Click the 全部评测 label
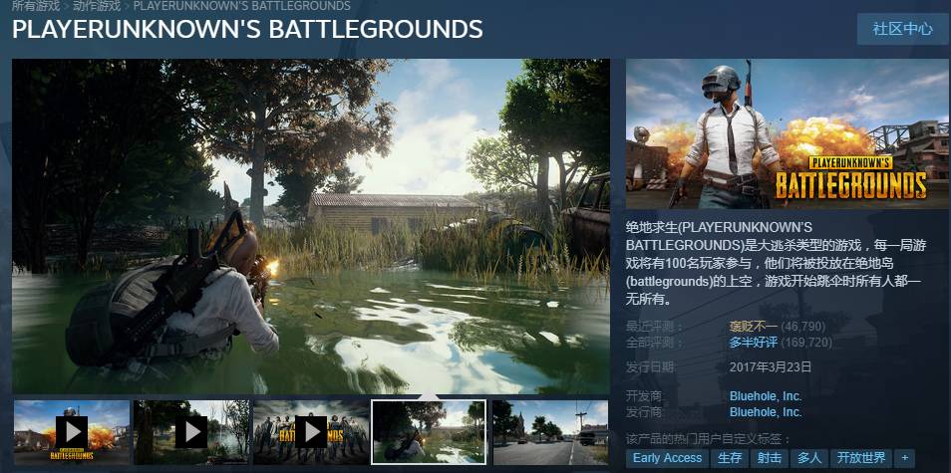Viewport: 951px width, 473px height. click(x=654, y=343)
